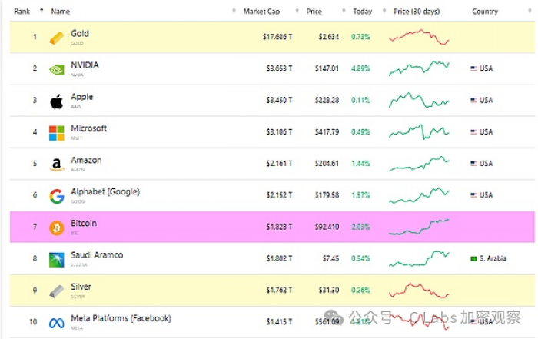The image size is (538, 339).
Task: Click the USA flag in Apple row
Action: pyautogui.click(x=473, y=100)
